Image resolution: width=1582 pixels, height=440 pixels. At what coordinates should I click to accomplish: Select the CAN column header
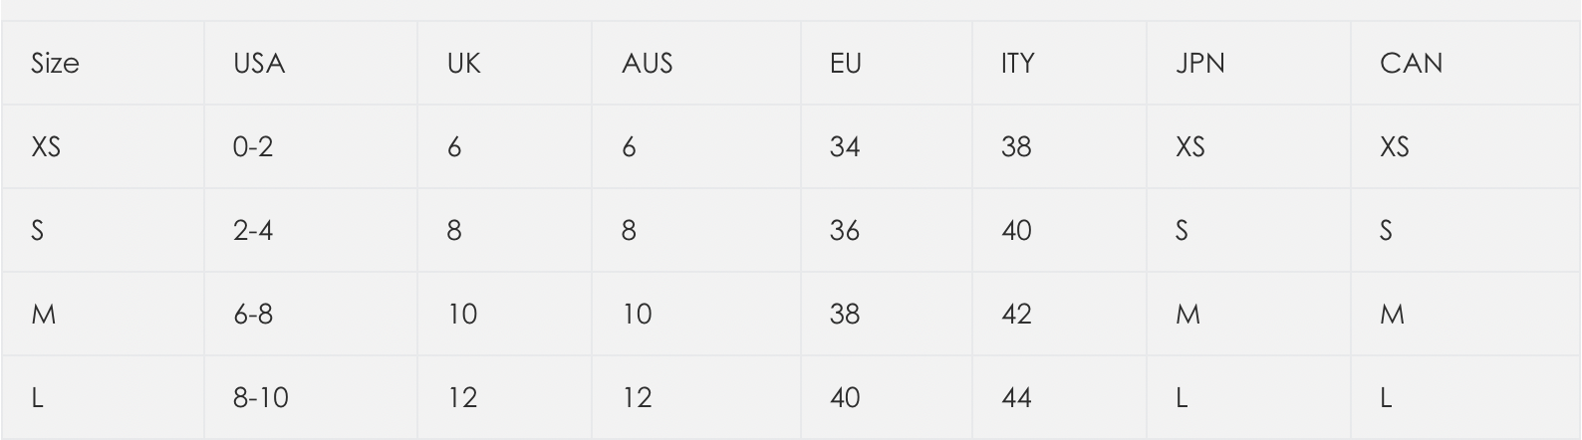click(x=1411, y=64)
